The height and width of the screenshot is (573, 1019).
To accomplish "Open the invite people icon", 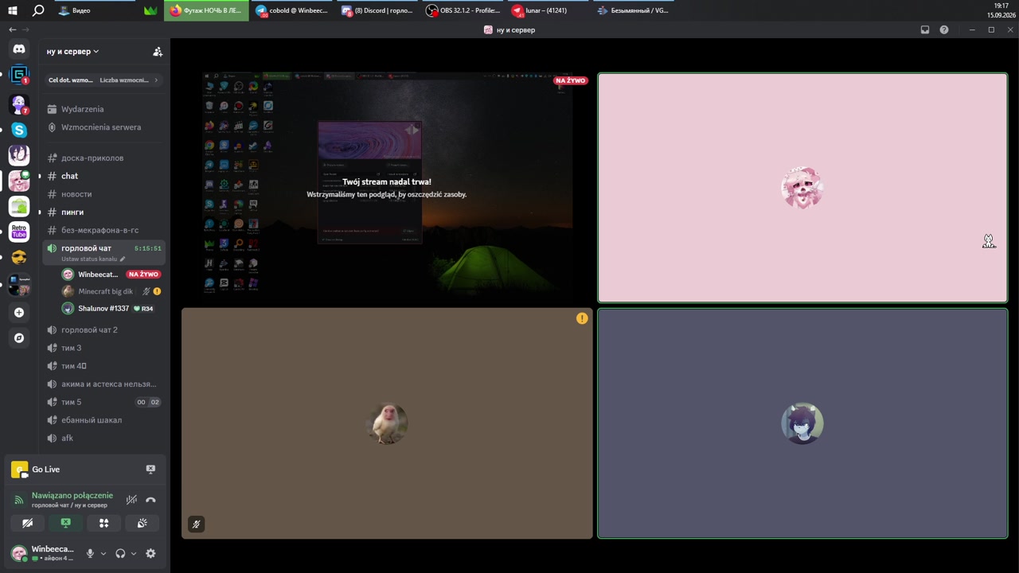I will [158, 52].
